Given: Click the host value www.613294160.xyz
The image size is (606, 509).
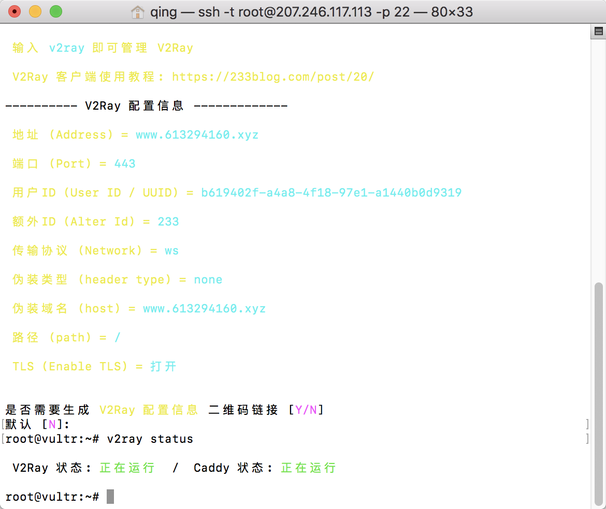Looking at the screenshot, I should click(x=205, y=308).
